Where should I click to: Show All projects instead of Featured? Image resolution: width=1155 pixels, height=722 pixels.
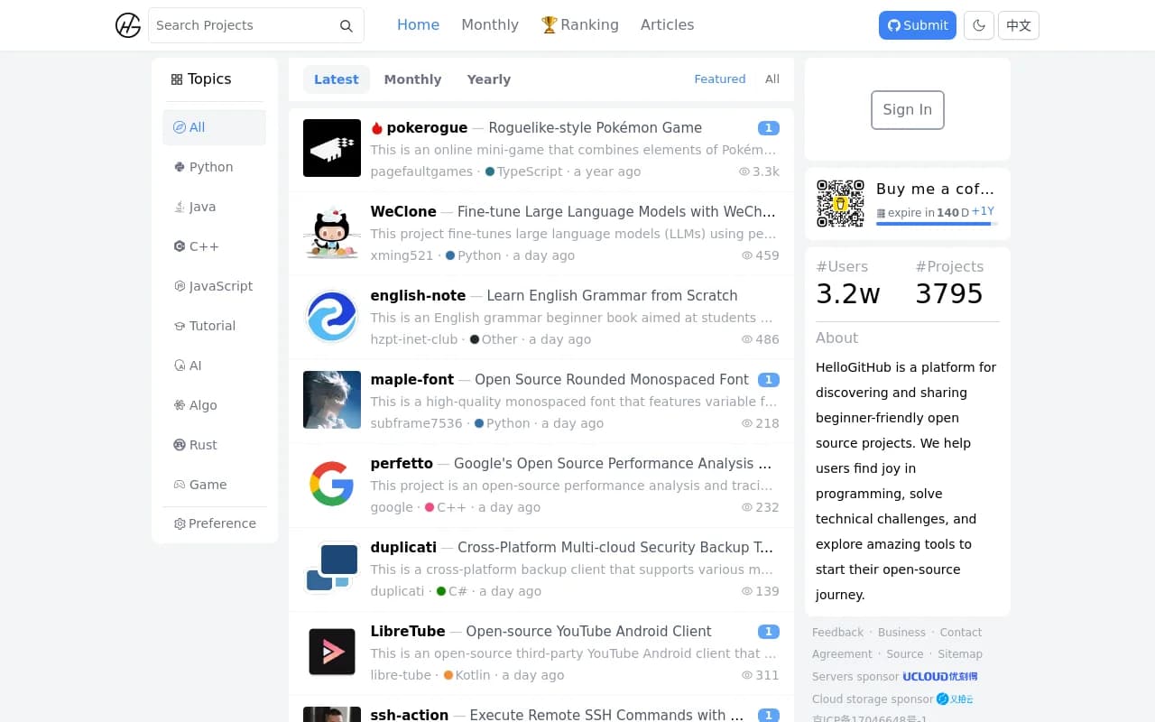[x=772, y=79]
